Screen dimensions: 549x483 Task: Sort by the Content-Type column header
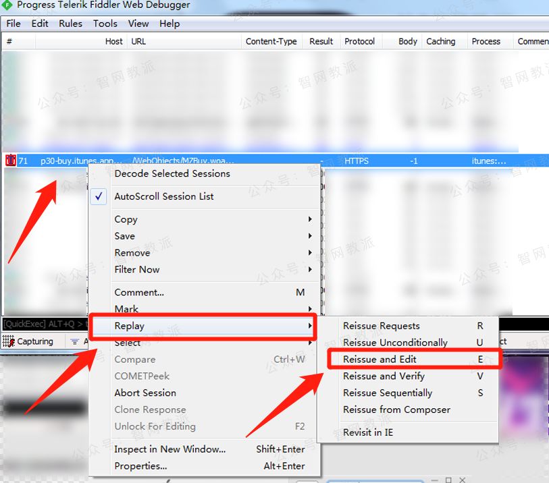tap(271, 41)
